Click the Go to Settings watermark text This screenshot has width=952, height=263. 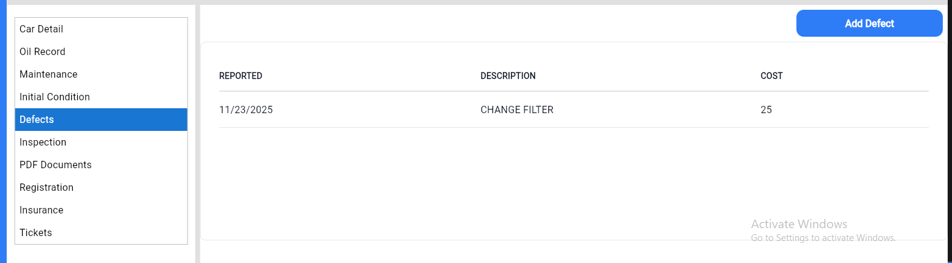pos(823,238)
